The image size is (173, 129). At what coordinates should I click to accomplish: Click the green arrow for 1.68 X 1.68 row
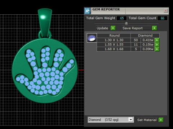tap(157, 49)
